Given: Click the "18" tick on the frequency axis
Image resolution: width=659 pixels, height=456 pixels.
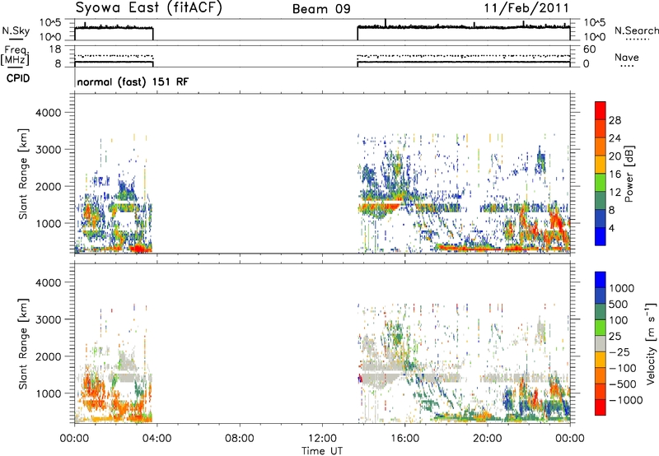Looking at the screenshot, I should click(54, 49).
